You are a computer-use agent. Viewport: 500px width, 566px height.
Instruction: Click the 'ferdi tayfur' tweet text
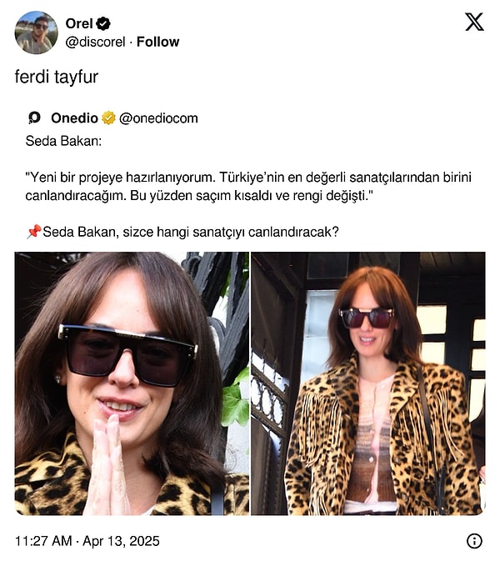pos(57,77)
